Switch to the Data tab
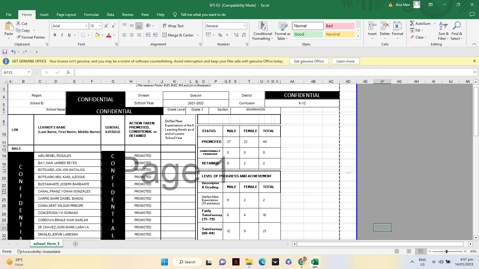 point(110,15)
